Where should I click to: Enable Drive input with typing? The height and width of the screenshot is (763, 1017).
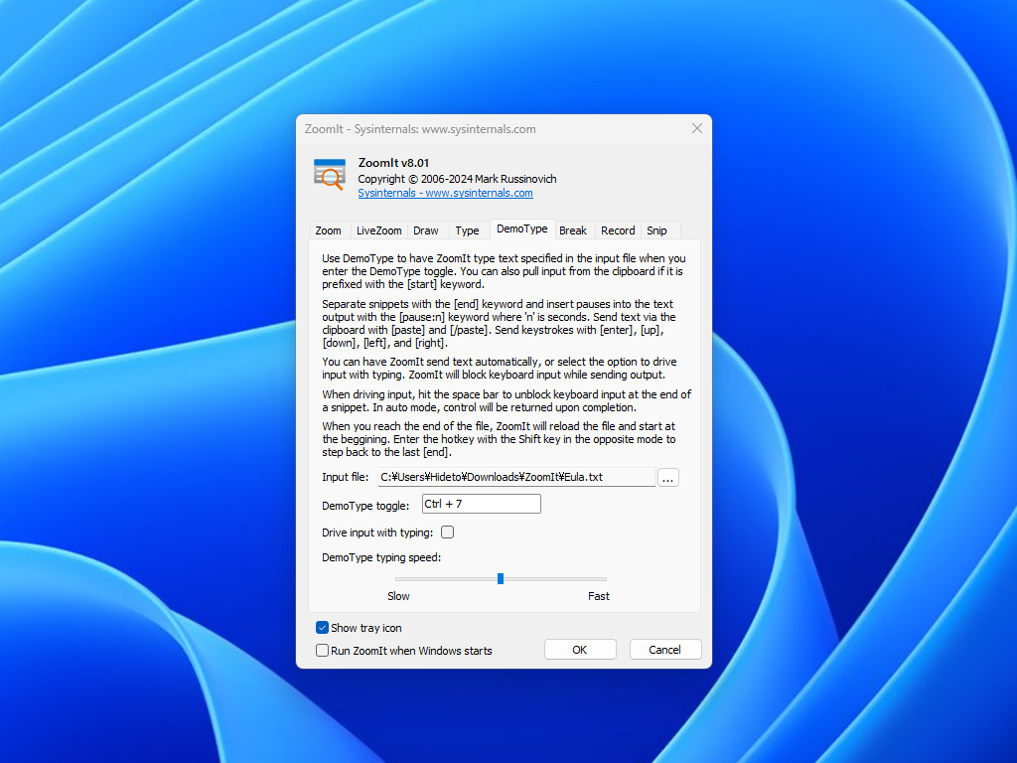[447, 532]
